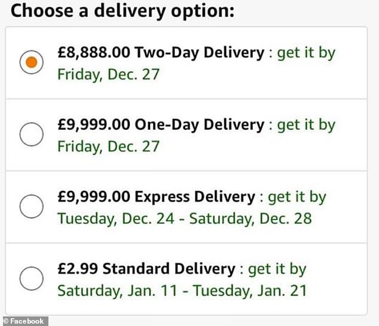Click "get it by" in the Express Delivery row
The width and height of the screenshot is (379, 326).
[x=297, y=197]
